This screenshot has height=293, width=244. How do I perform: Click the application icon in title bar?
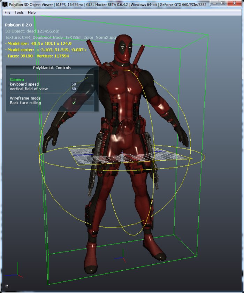click(x=5, y=4)
